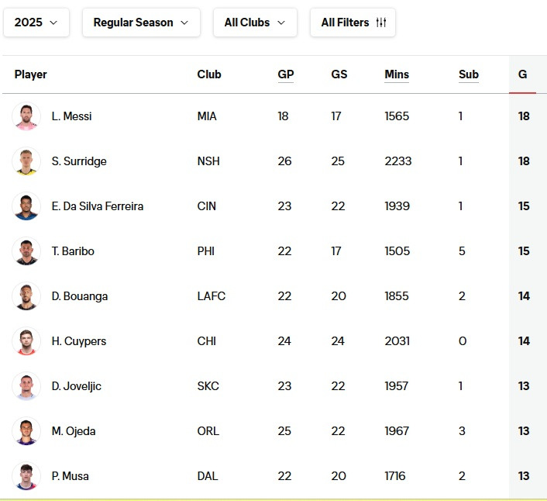The height and width of the screenshot is (501, 547).
Task: Open D. Bouanga's player name link
Action: 80,296
